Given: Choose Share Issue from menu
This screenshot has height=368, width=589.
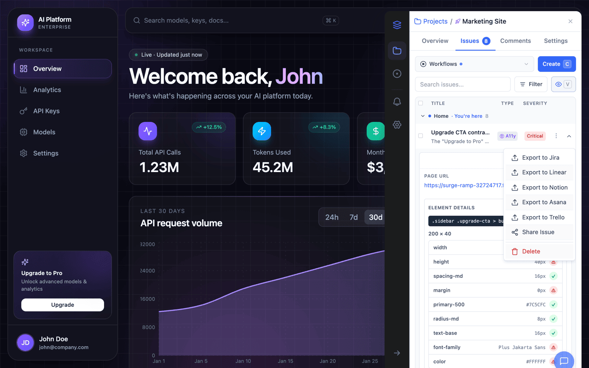Looking at the screenshot, I should coord(539,232).
